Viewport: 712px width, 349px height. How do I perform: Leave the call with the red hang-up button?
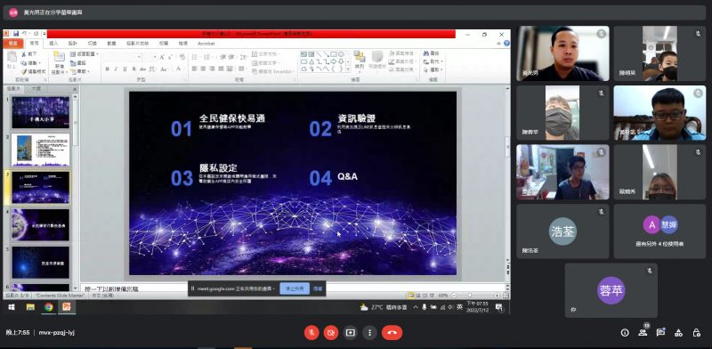pyautogui.click(x=392, y=333)
